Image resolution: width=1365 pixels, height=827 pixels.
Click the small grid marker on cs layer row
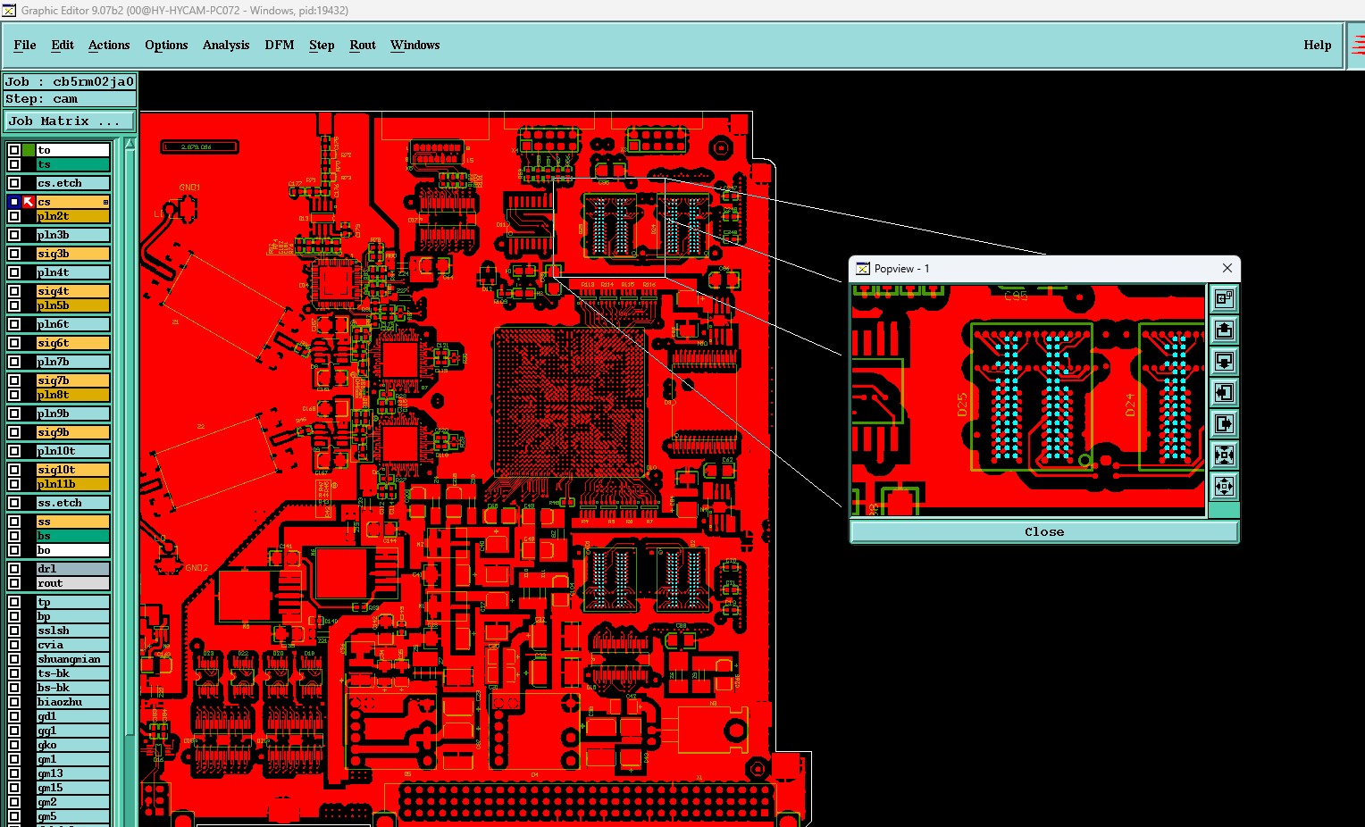tap(105, 202)
